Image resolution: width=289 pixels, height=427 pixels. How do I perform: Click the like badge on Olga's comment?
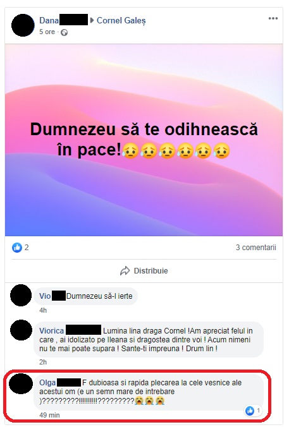coord(254,411)
